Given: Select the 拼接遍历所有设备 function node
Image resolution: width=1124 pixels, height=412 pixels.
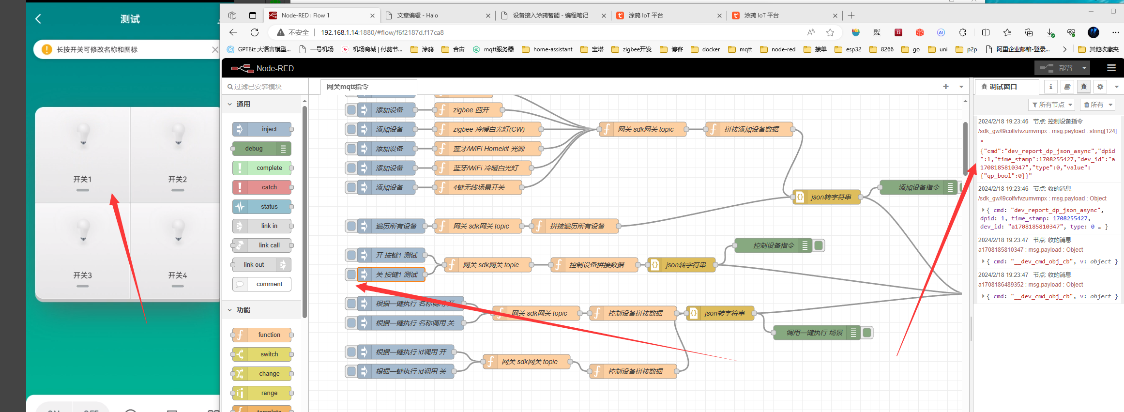Looking at the screenshot, I should coord(575,226).
